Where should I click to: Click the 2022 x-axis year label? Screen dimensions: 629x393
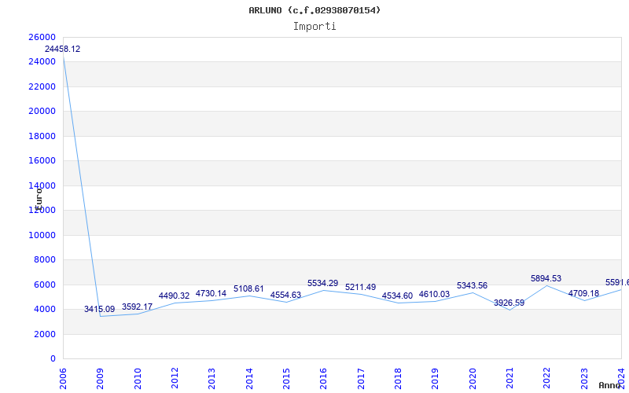546,379
